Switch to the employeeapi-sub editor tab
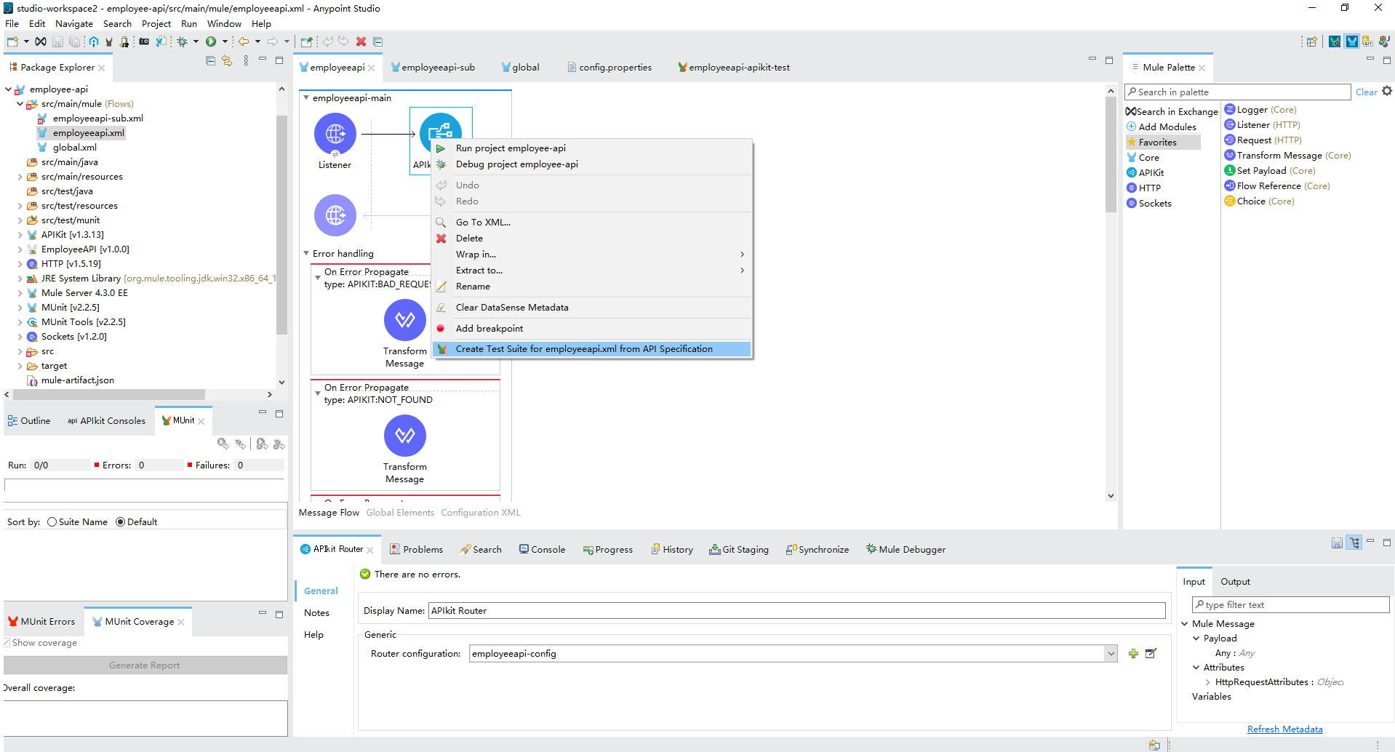The width and height of the screenshot is (1395, 752). pos(433,68)
